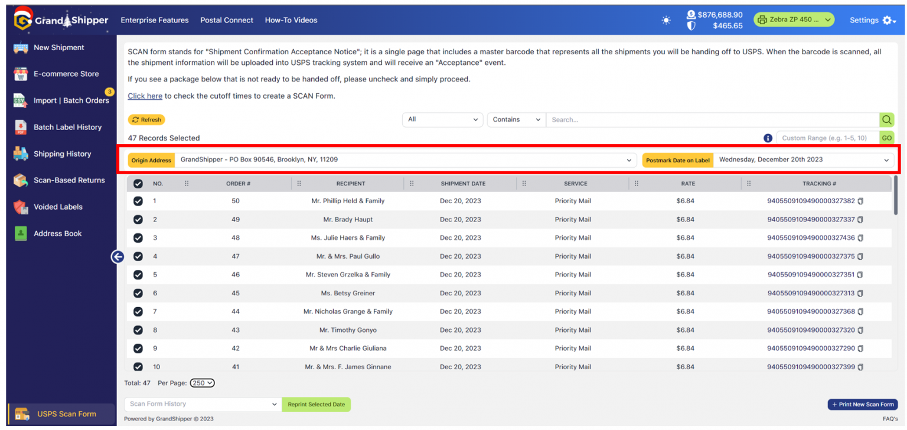This screenshot has height=430, width=907.
Task: Collapse sidebar with the blue arrow icon
Action: tap(118, 256)
